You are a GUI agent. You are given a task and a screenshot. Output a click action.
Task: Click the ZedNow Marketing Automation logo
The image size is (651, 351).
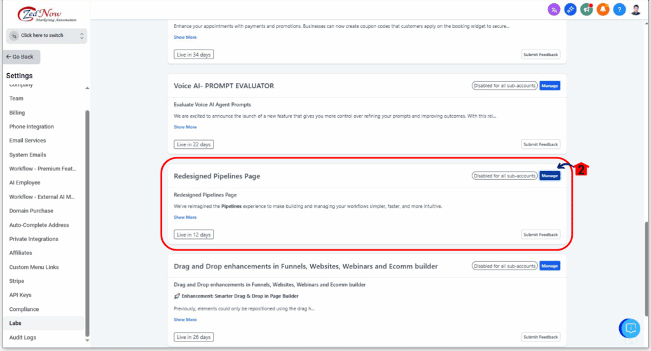47,14
